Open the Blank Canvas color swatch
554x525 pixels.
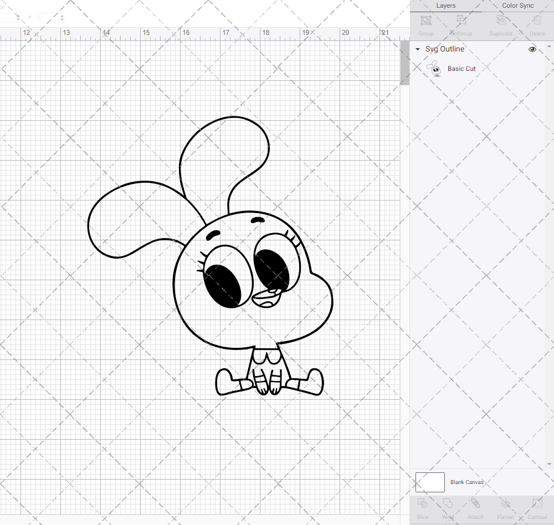point(430,482)
